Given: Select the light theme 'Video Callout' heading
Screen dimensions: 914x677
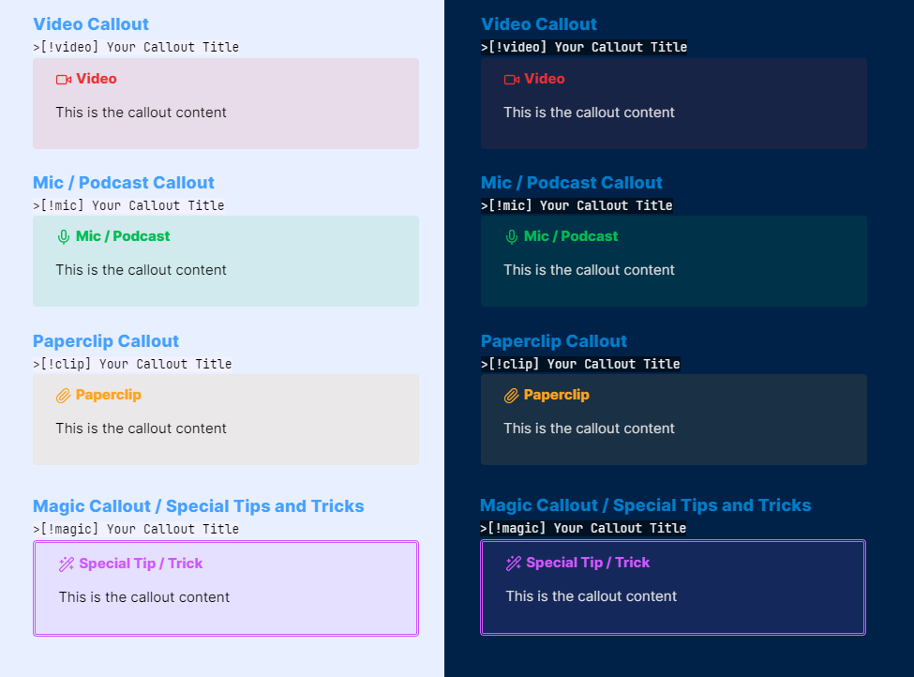Looking at the screenshot, I should [91, 23].
